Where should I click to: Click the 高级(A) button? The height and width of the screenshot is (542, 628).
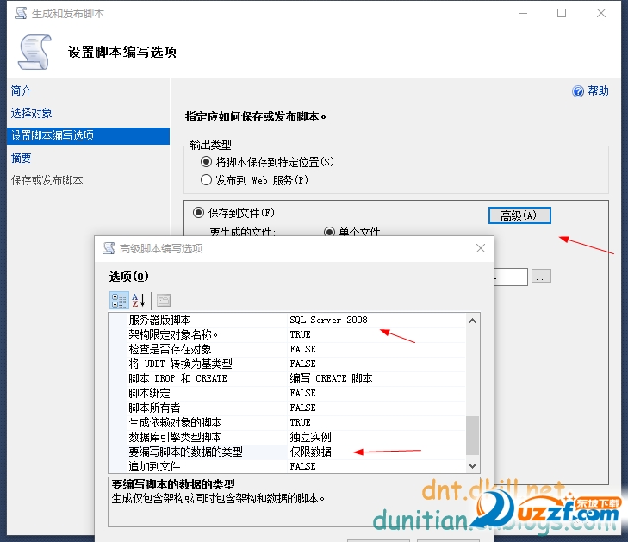click(x=519, y=215)
